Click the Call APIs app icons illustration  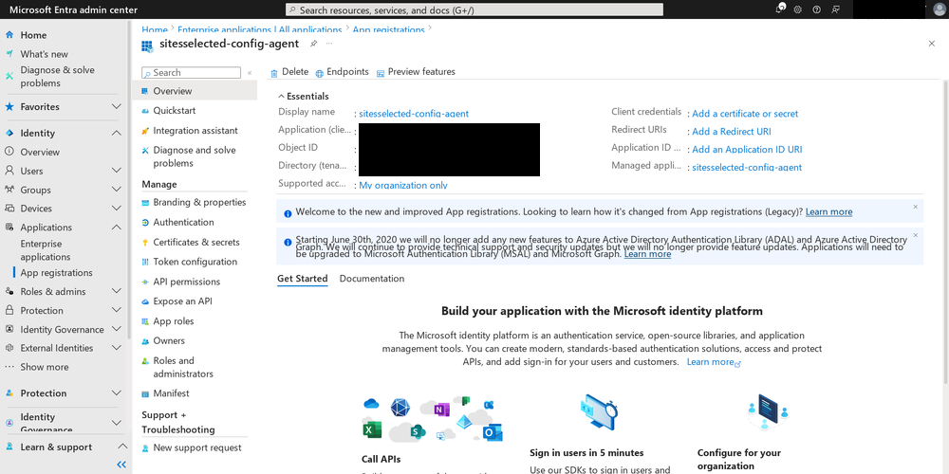tap(432, 419)
